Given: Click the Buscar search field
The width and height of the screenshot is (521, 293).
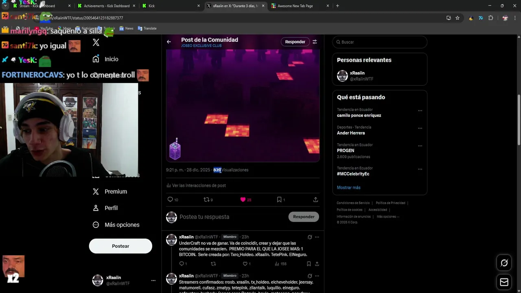Looking at the screenshot, I should tap(380, 42).
